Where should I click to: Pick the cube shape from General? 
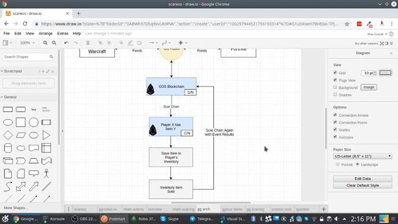click(x=8, y=161)
